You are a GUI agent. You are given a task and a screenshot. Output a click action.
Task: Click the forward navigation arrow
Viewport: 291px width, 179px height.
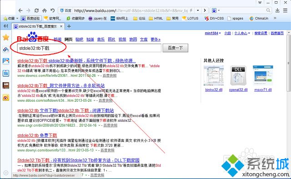tap(28, 10)
